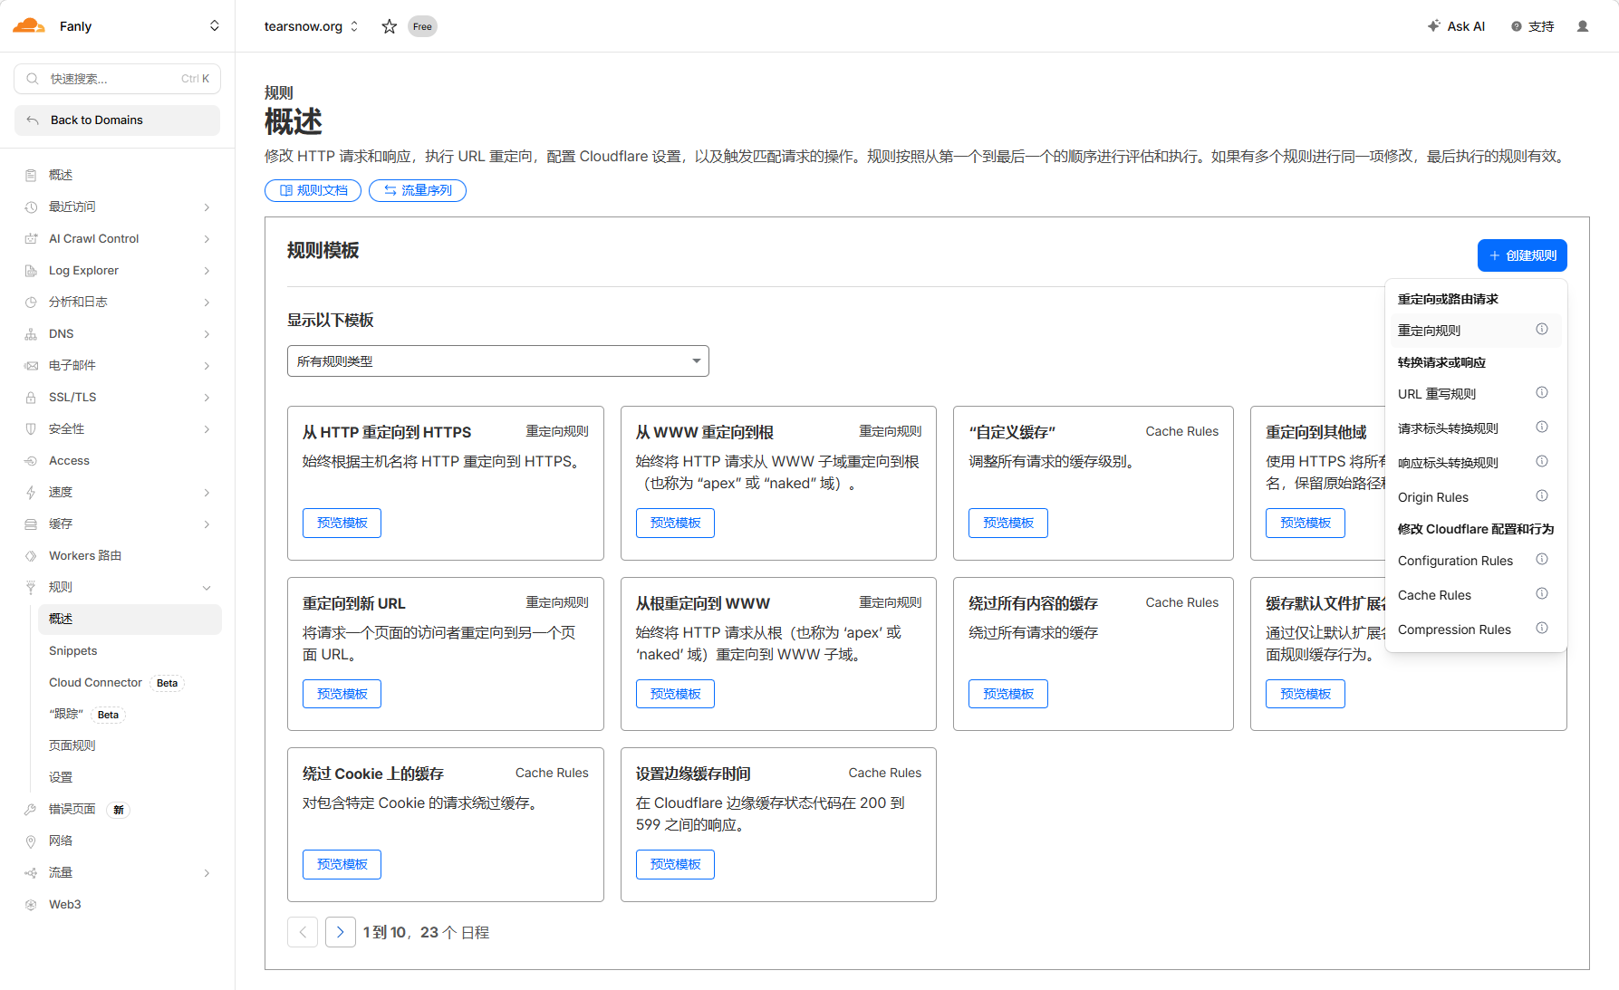This screenshot has height=990, width=1619.
Task: Show info icon for 响应标头转换规则
Action: (1542, 462)
